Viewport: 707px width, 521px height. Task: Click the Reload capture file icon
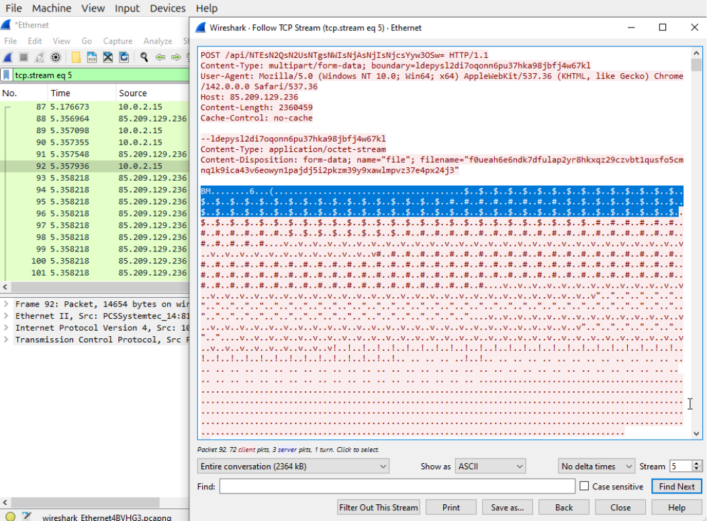pos(123,58)
